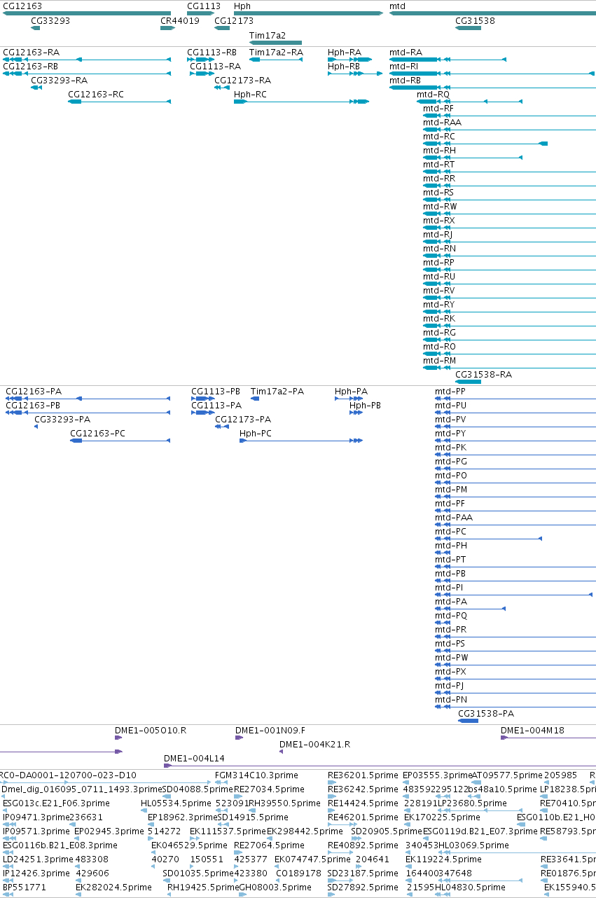Open the DME1-004K21.R feature label
The height and width of the screenshot is (898, 596).
(x=314, y=745)
